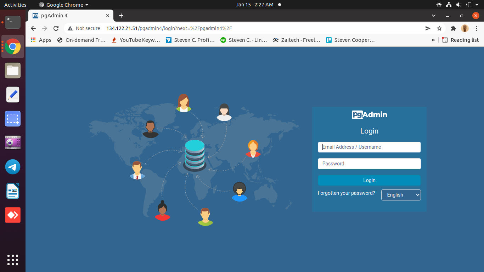Go back in Chrome
The width and height of the screenshot is (484, 272).
[x=33, y=28]
